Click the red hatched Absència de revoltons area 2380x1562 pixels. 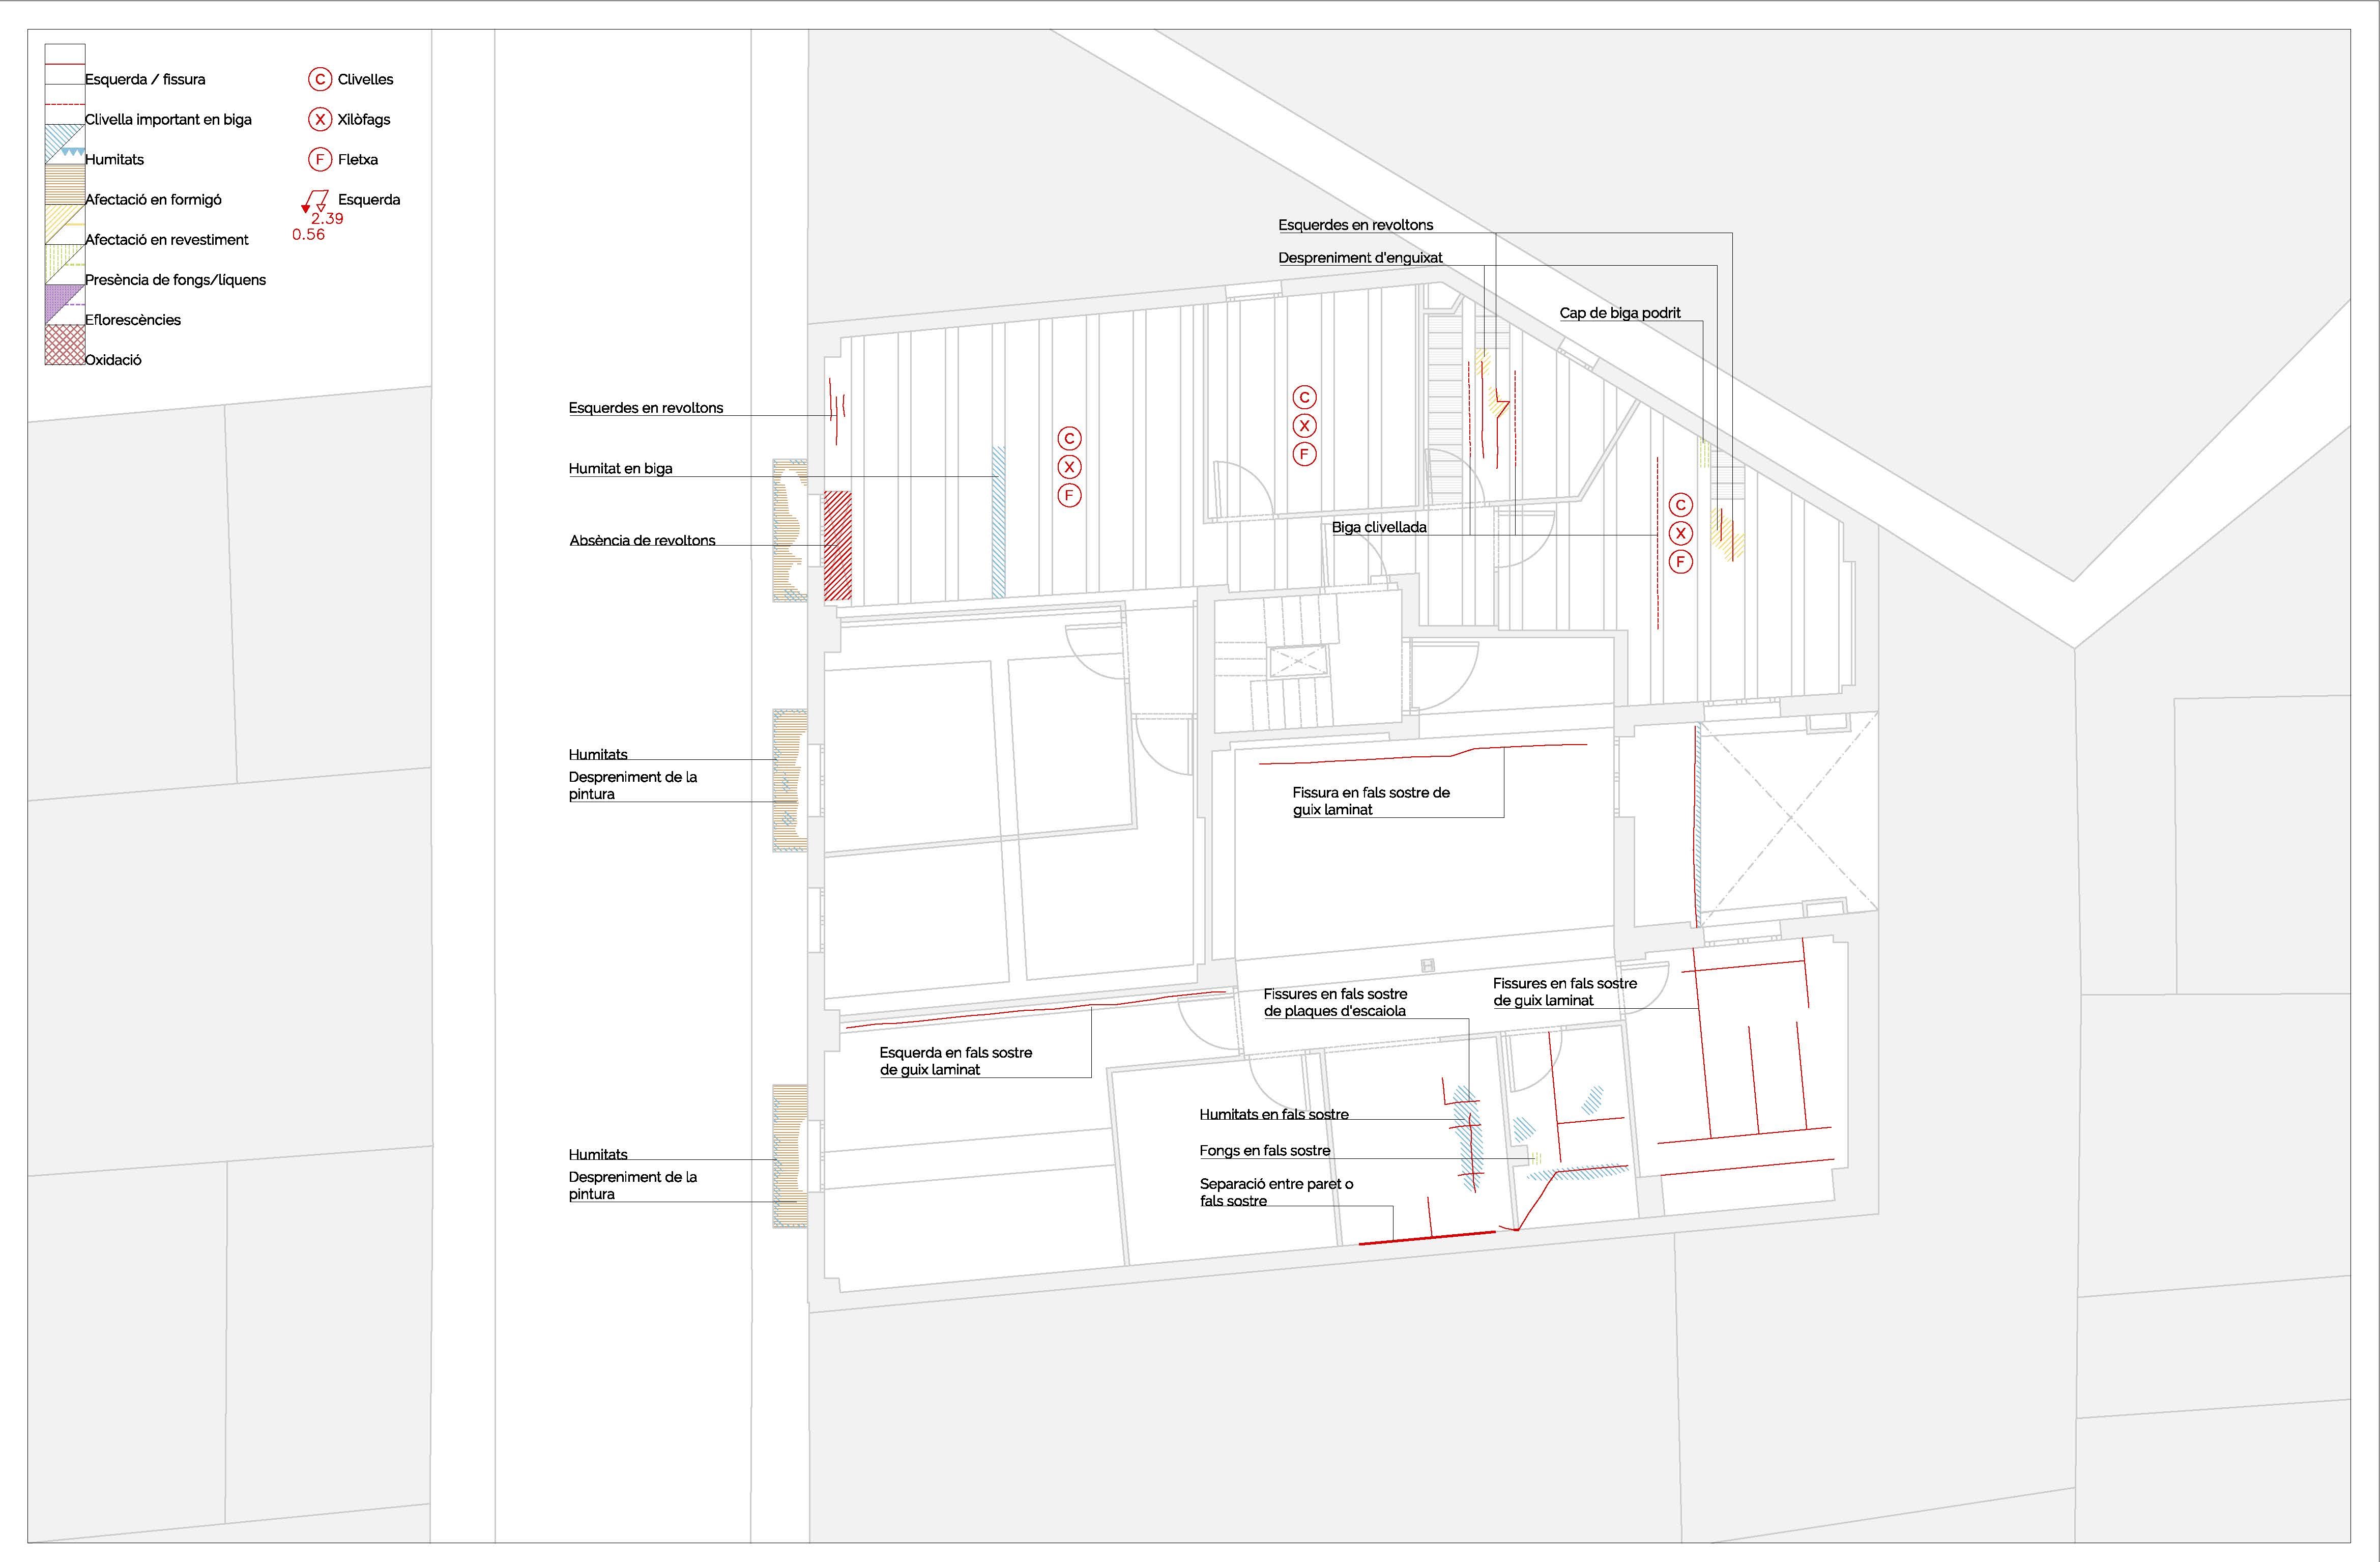click(837, 545)
